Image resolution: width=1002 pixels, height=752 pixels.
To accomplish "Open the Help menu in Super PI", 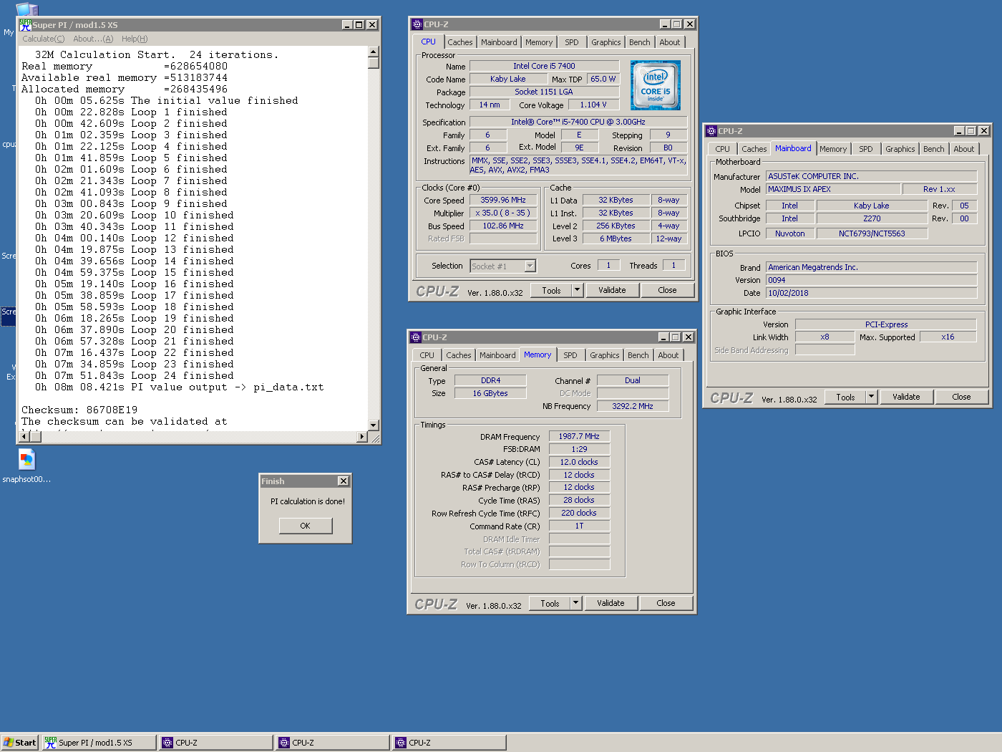I will [135, 39].
